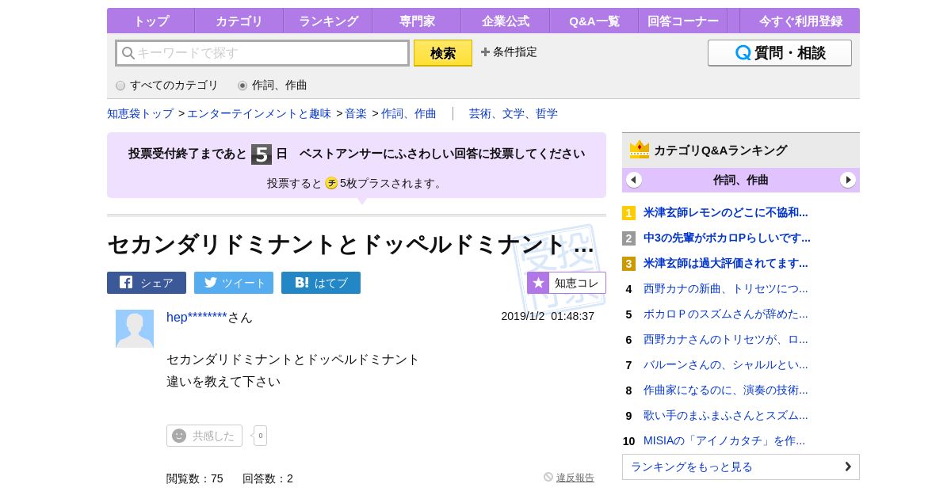Open rank 6 西野カナさんのトリセツが question
This screenshot has width=951, height=499.
pyautogui.click(x=726, y=339)
